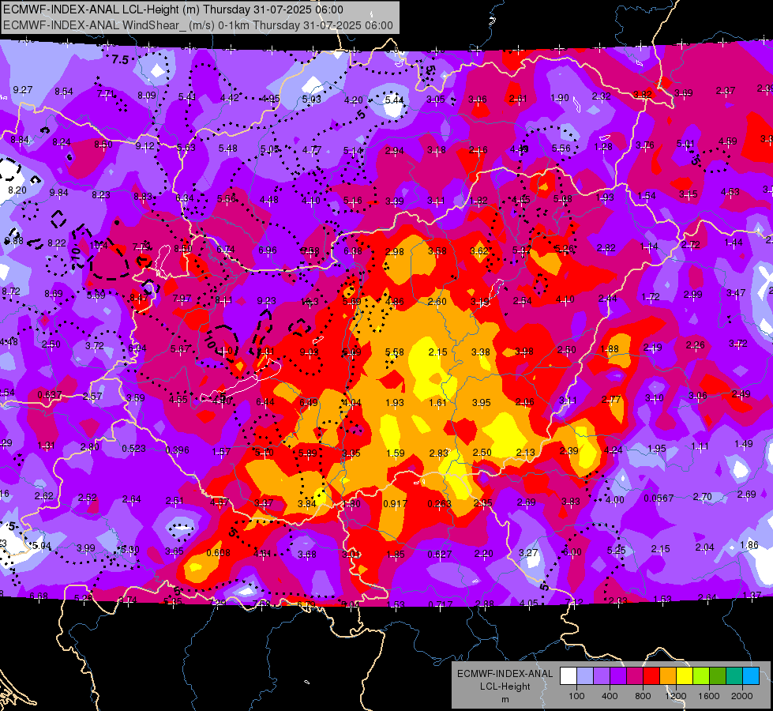
Task: Click the white swatch in the LCL-Height legend
Action: [568, 675]
